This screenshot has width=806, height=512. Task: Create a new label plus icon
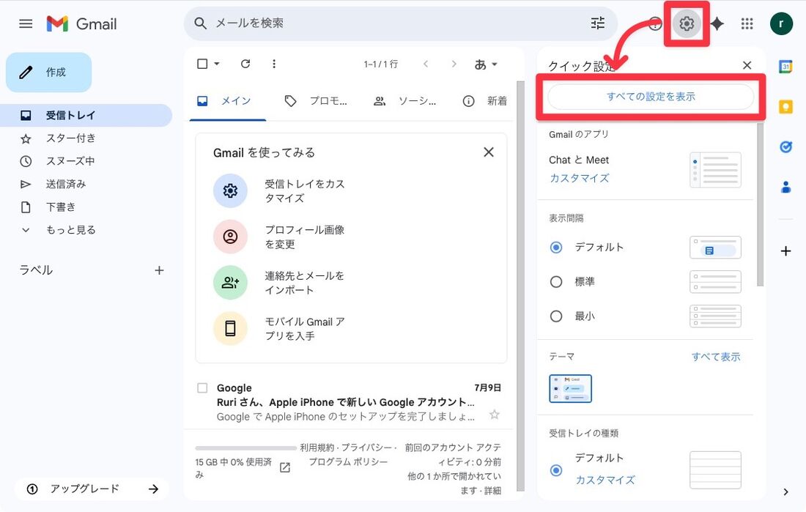159,270
